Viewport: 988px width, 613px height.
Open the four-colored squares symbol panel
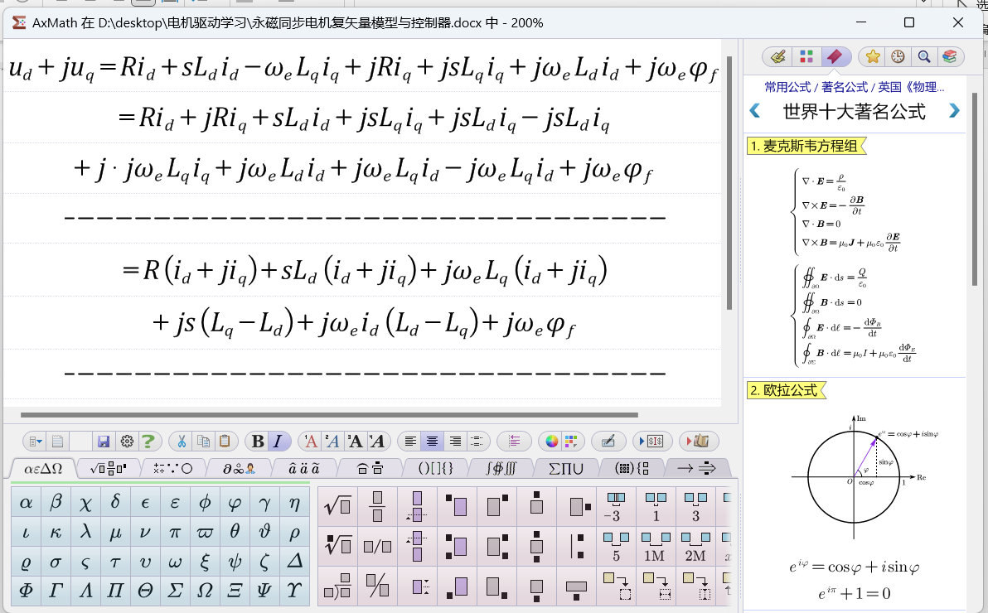click(806, 56)
